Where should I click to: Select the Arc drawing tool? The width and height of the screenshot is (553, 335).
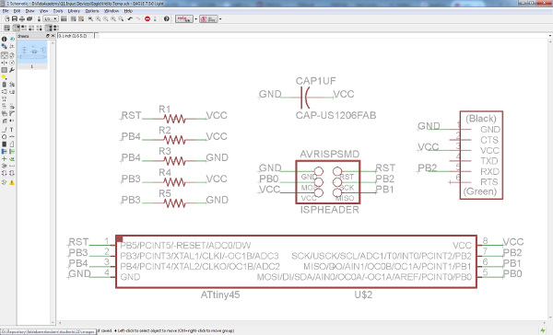click(x=12, y=136)
